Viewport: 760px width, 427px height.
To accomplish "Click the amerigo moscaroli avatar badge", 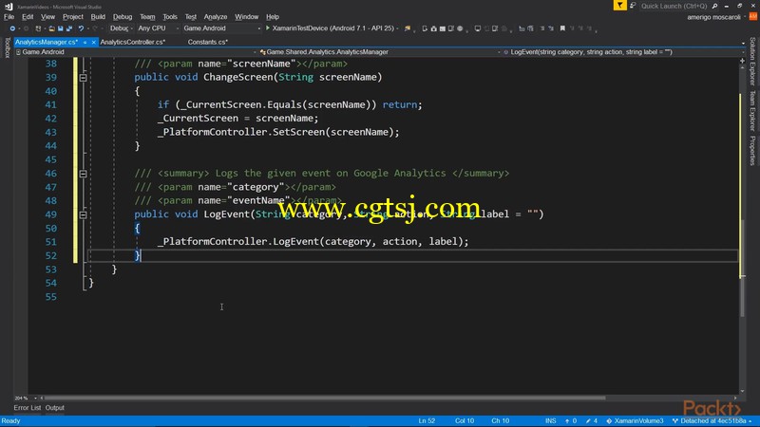I will 752,17.
